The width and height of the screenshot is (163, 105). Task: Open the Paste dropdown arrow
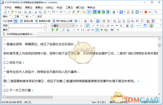coord(48,12)
